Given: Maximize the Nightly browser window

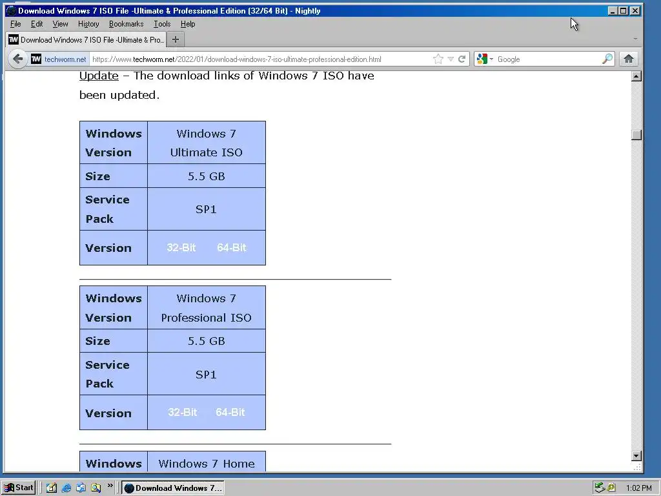Looking at the screenshot, I should (623, 11).
